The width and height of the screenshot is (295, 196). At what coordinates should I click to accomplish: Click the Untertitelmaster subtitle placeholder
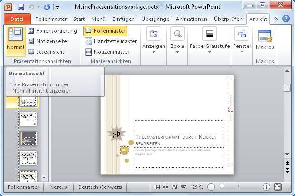click(x=179, y=158)
